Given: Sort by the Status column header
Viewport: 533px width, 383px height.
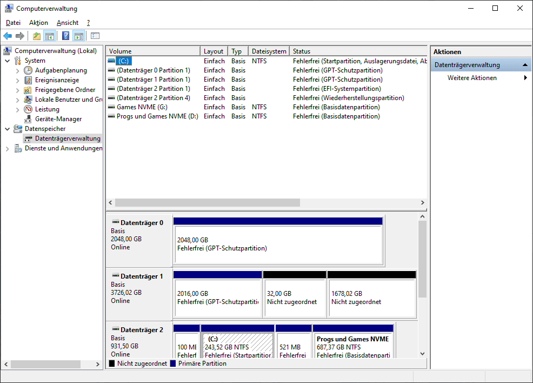Looking at the screenshot, I should click(358, 51).
